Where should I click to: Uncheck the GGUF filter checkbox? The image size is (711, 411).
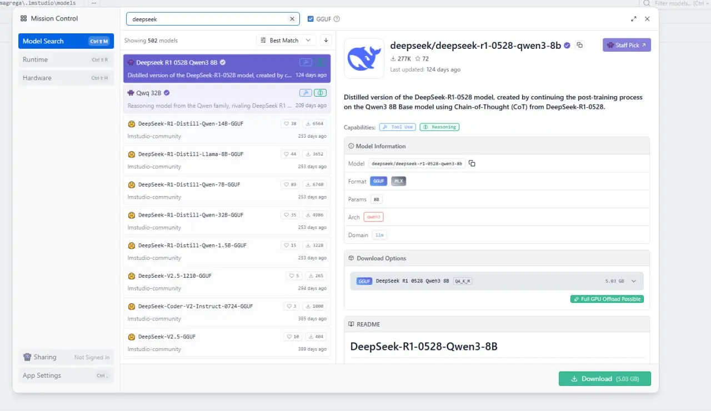tap(311, 19)
